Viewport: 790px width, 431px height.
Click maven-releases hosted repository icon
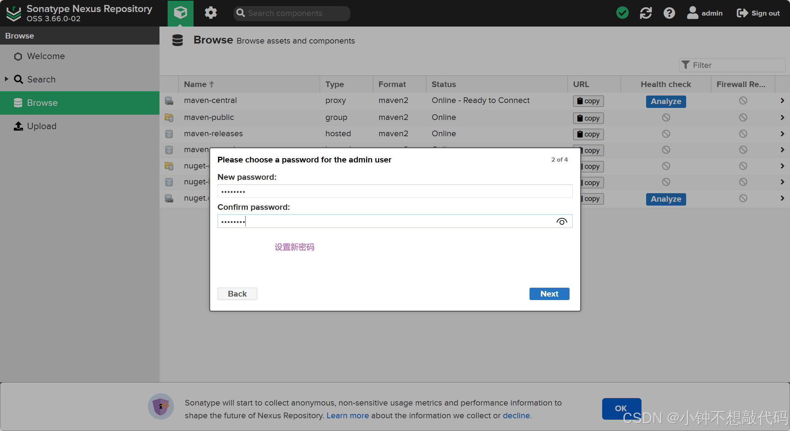[169, 134]
